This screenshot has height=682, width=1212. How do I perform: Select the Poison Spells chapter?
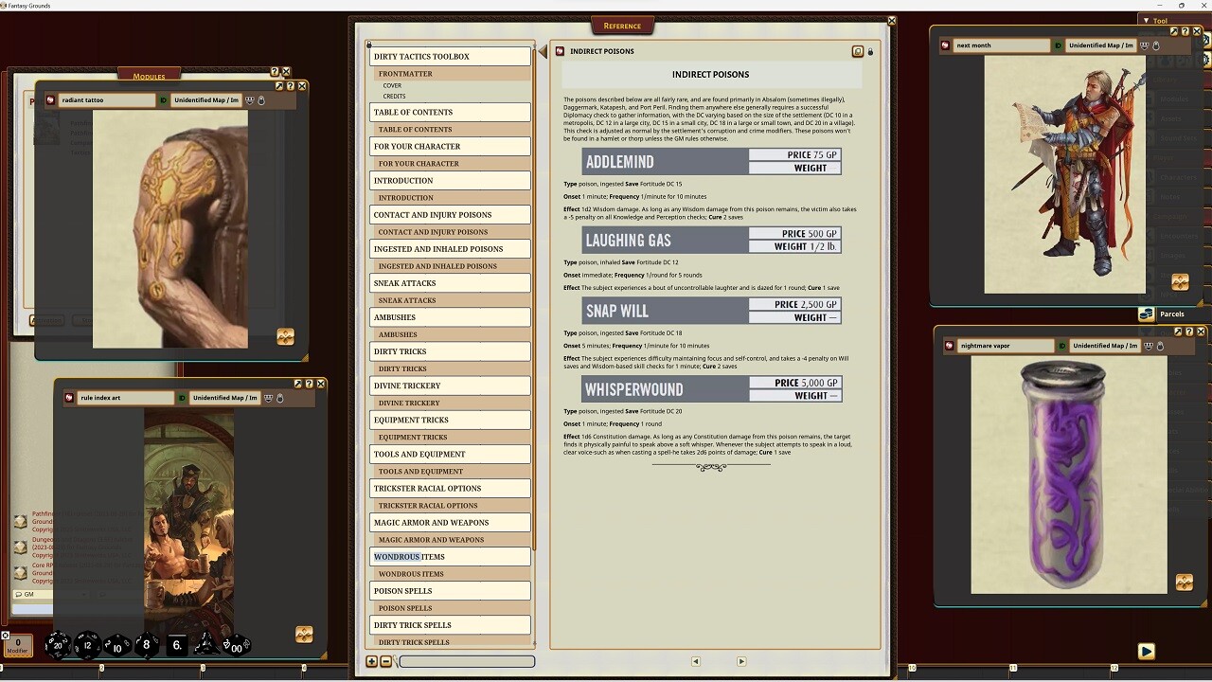450,591
